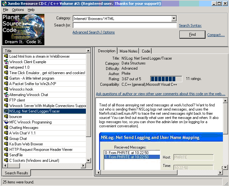The width and height of the screenshot is (229, 186).
Task: Click the results list scroll down arrow
Action: (x=88, y=161)
